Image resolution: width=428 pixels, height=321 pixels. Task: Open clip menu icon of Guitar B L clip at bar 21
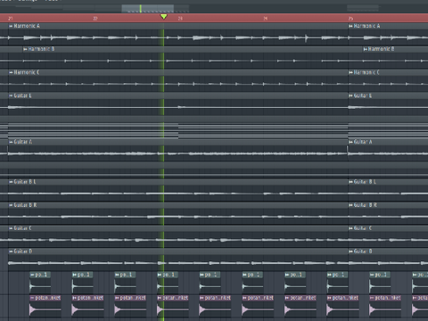click(11, 182)
